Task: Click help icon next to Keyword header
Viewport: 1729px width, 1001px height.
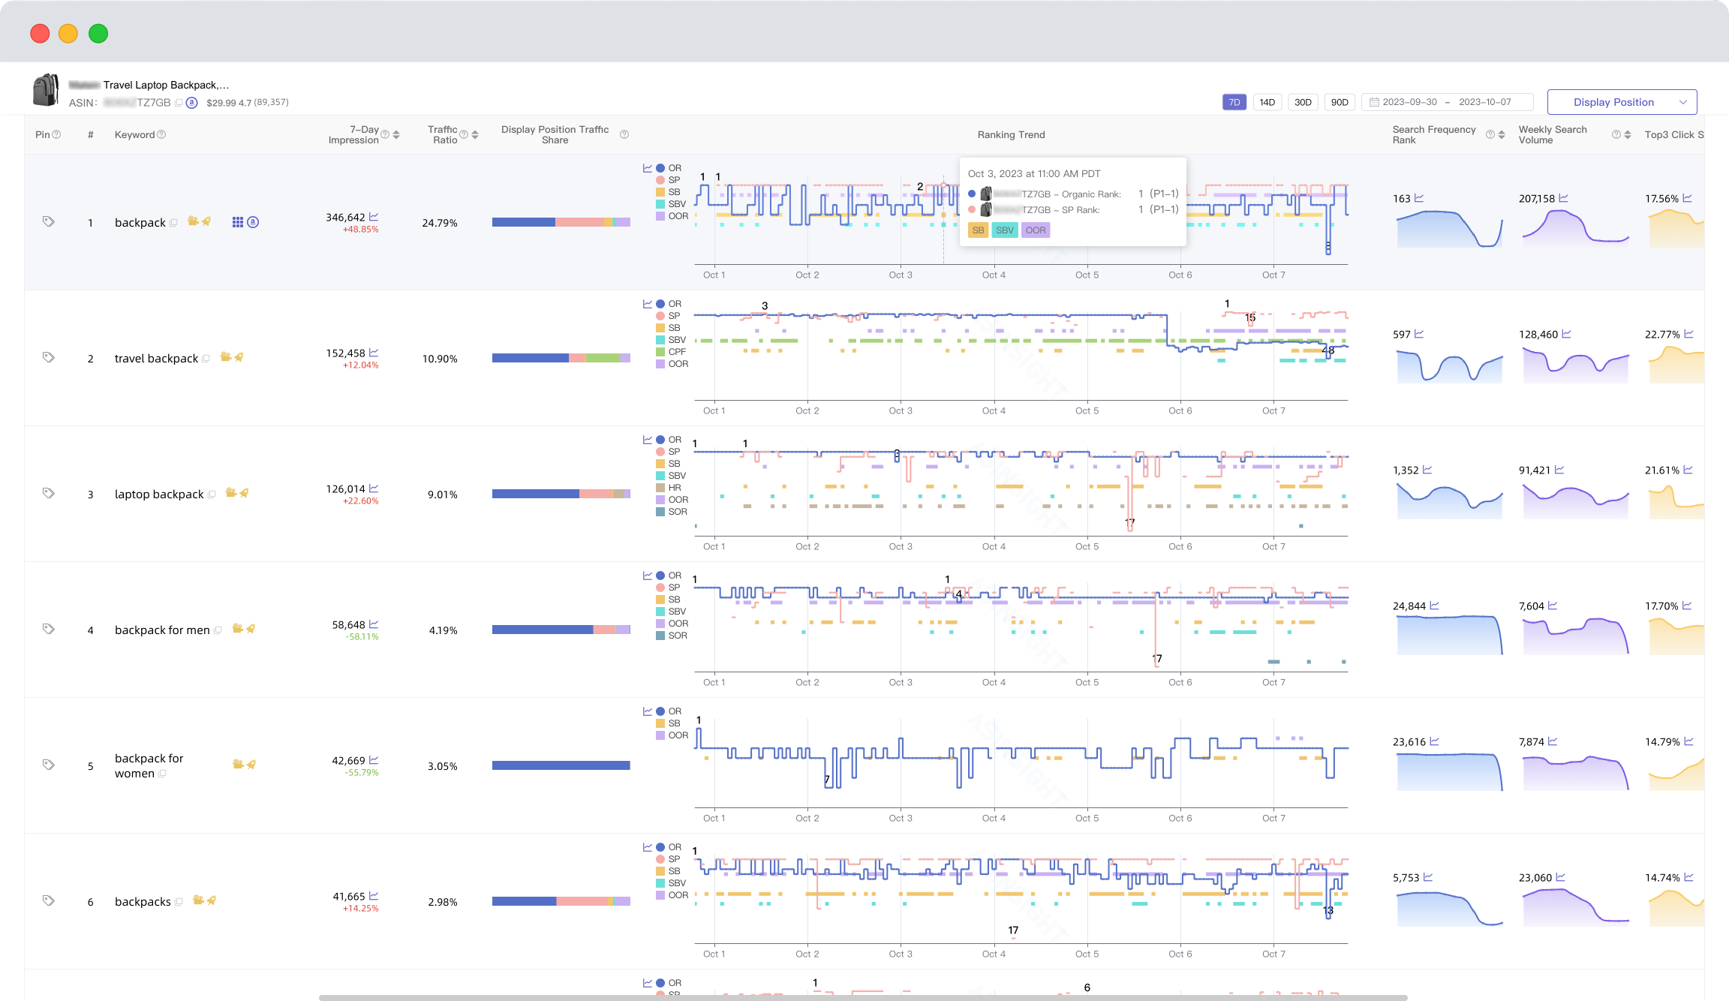Action: (x=161, y=135)
